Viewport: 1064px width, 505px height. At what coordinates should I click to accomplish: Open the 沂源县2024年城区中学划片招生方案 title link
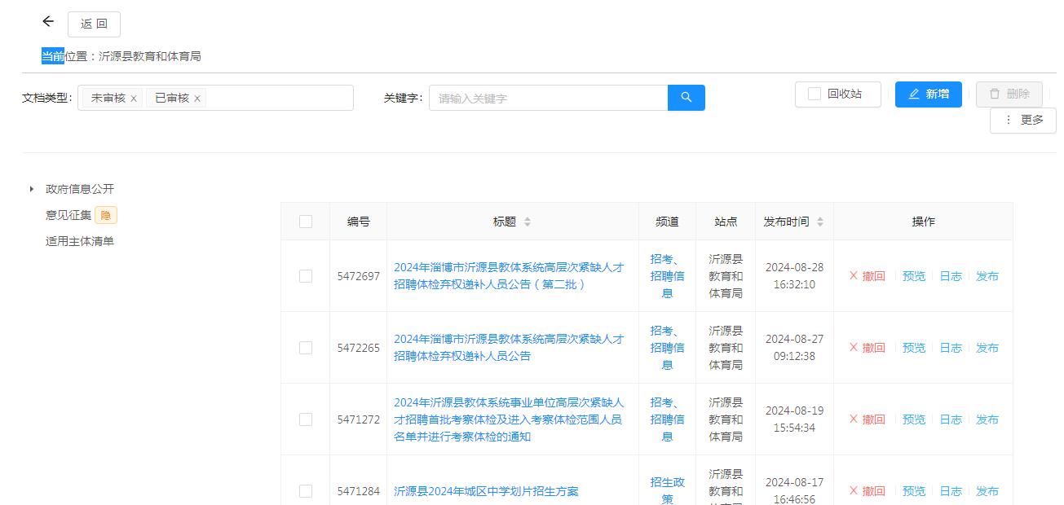(486, 491)
